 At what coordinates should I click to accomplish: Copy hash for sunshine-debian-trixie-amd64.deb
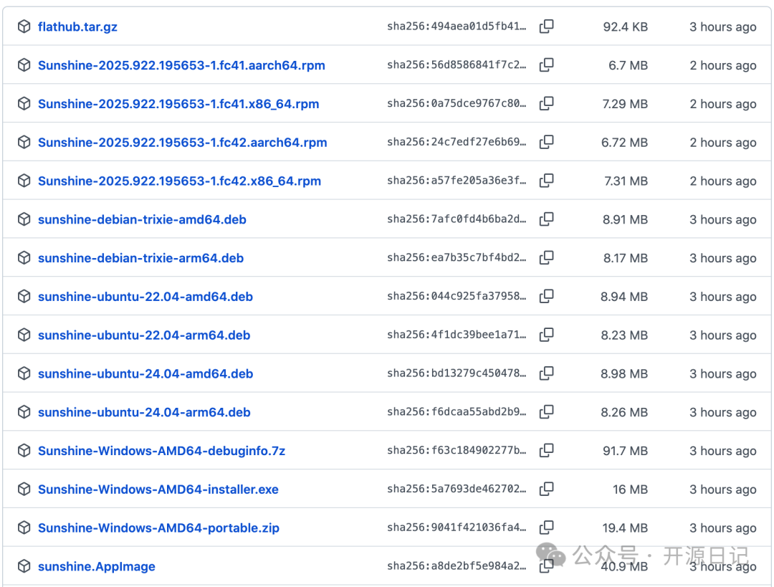tap(546, 219)
